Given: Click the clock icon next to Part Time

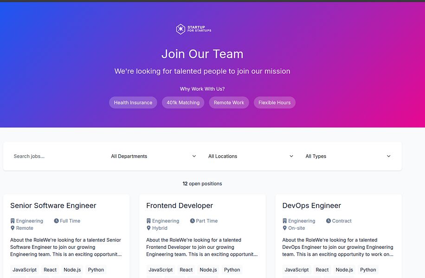Looking at the screenshot, I should click(x=192, y=221).
